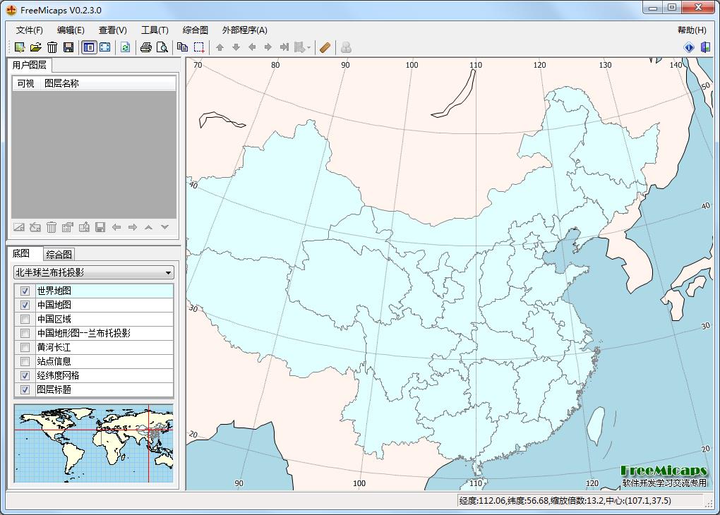Activate the dashed rectangle selection tool

coord(199,47)
